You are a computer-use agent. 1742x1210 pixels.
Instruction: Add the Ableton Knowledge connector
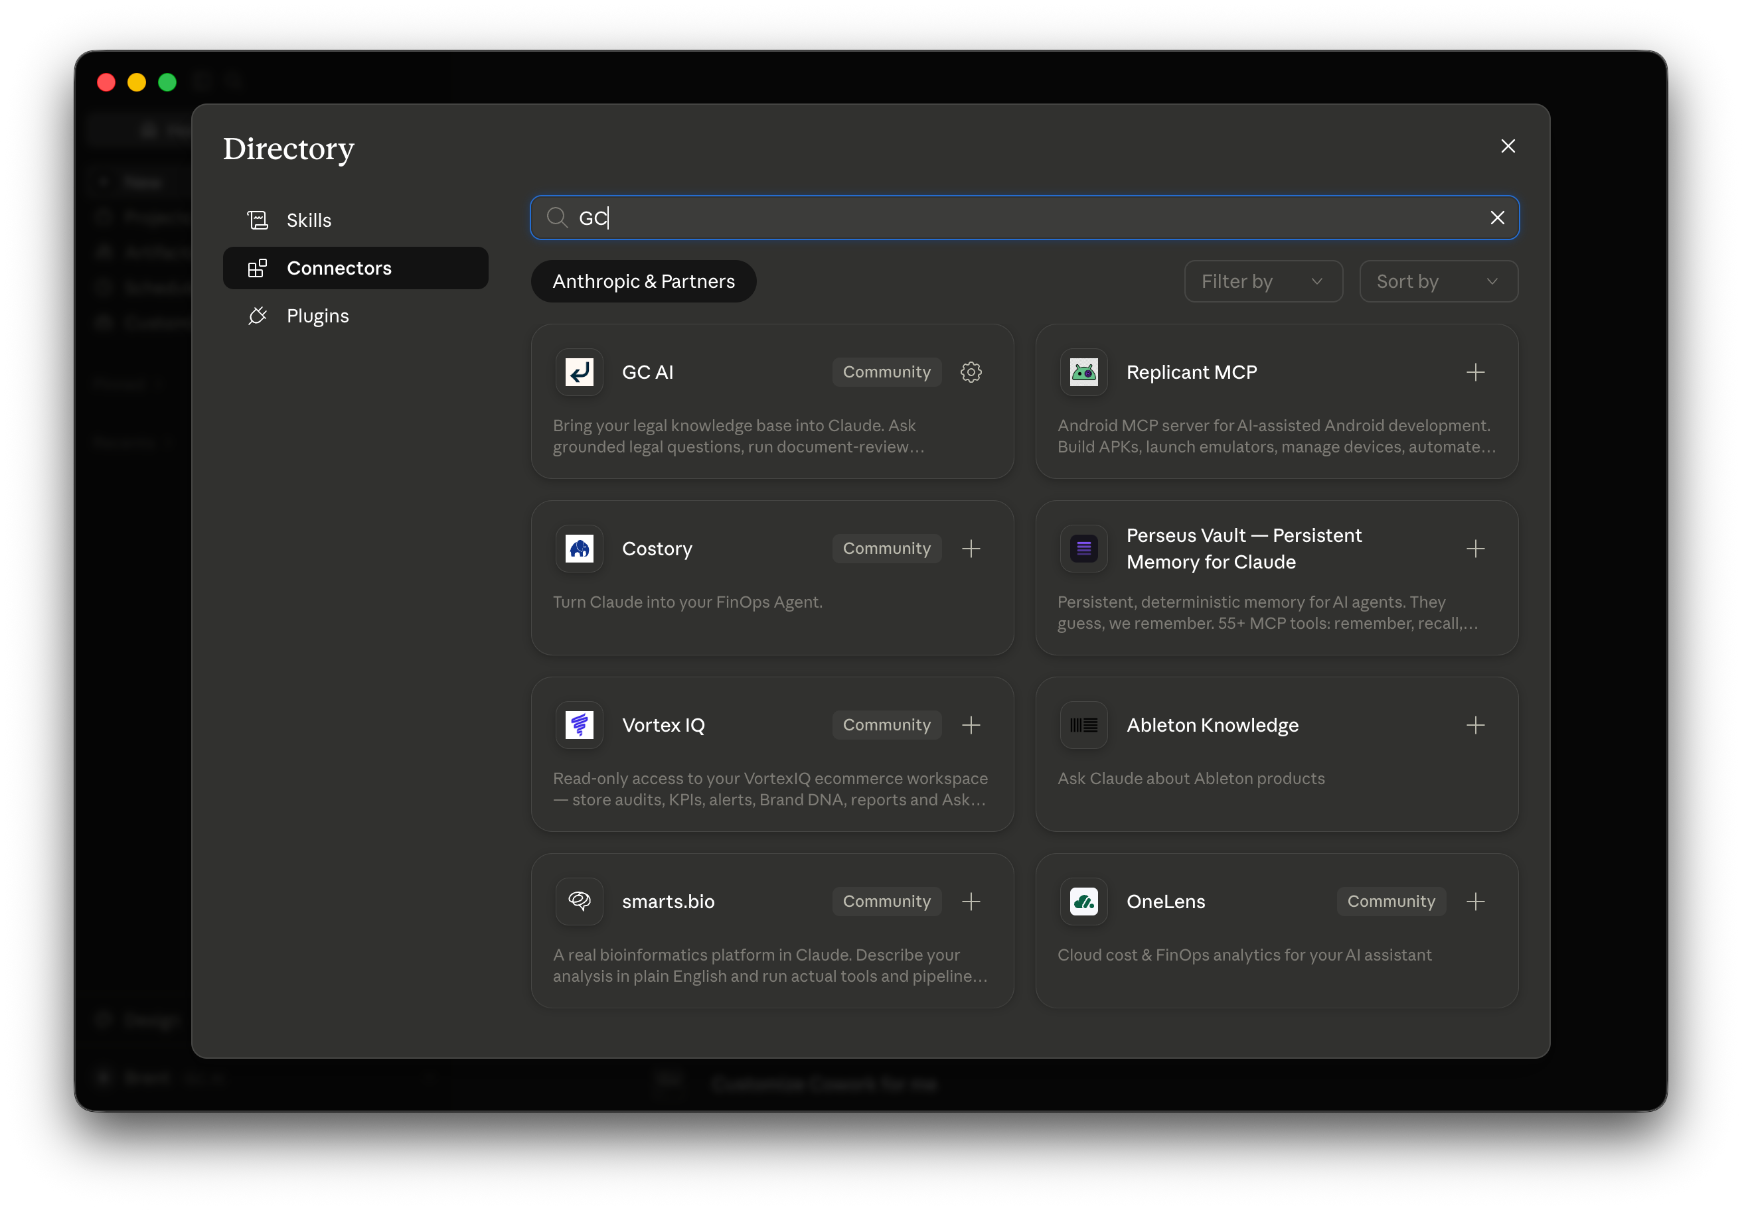click(1475, 726)
